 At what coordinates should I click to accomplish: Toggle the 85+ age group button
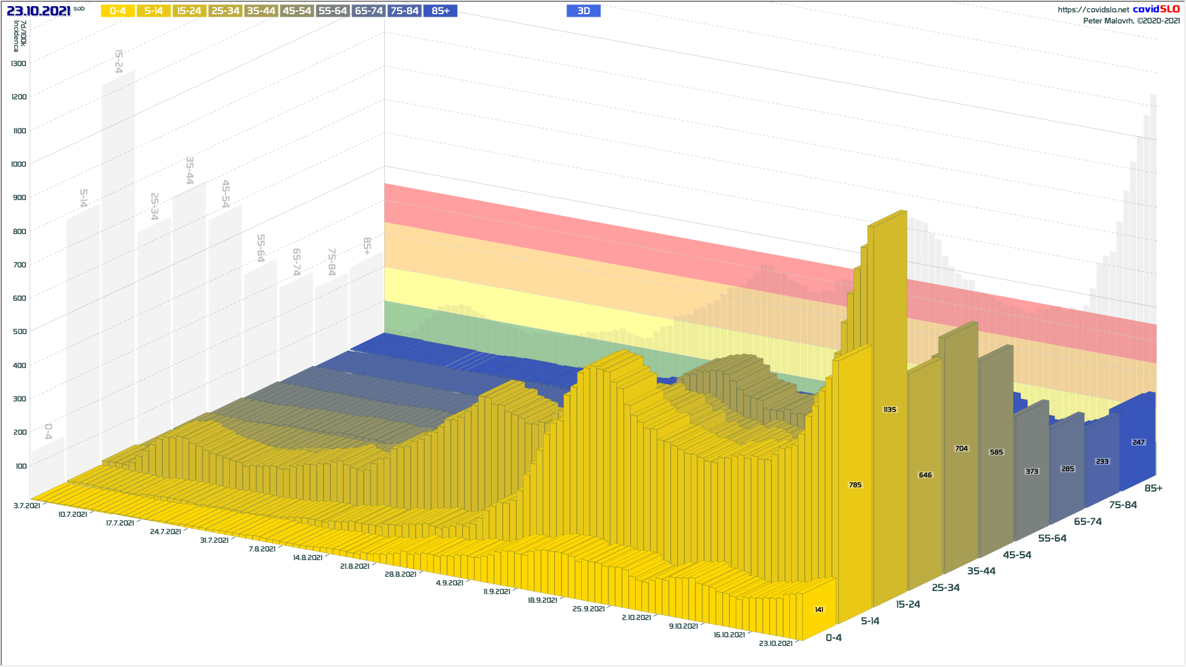coord(440,11)
